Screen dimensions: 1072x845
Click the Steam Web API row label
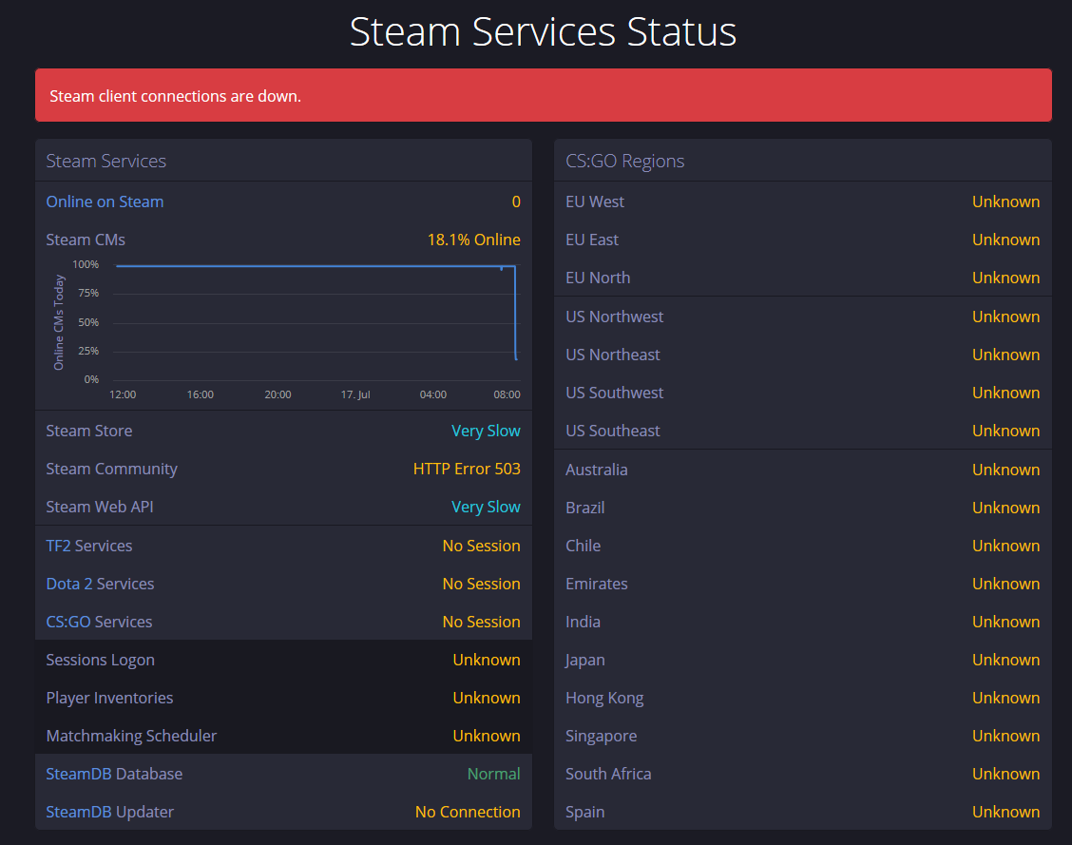100,507
